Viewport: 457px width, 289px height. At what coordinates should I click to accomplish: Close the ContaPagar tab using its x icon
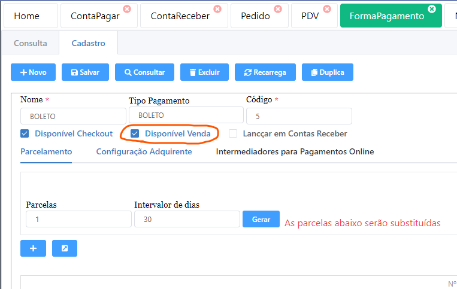(x=127, y=9)
